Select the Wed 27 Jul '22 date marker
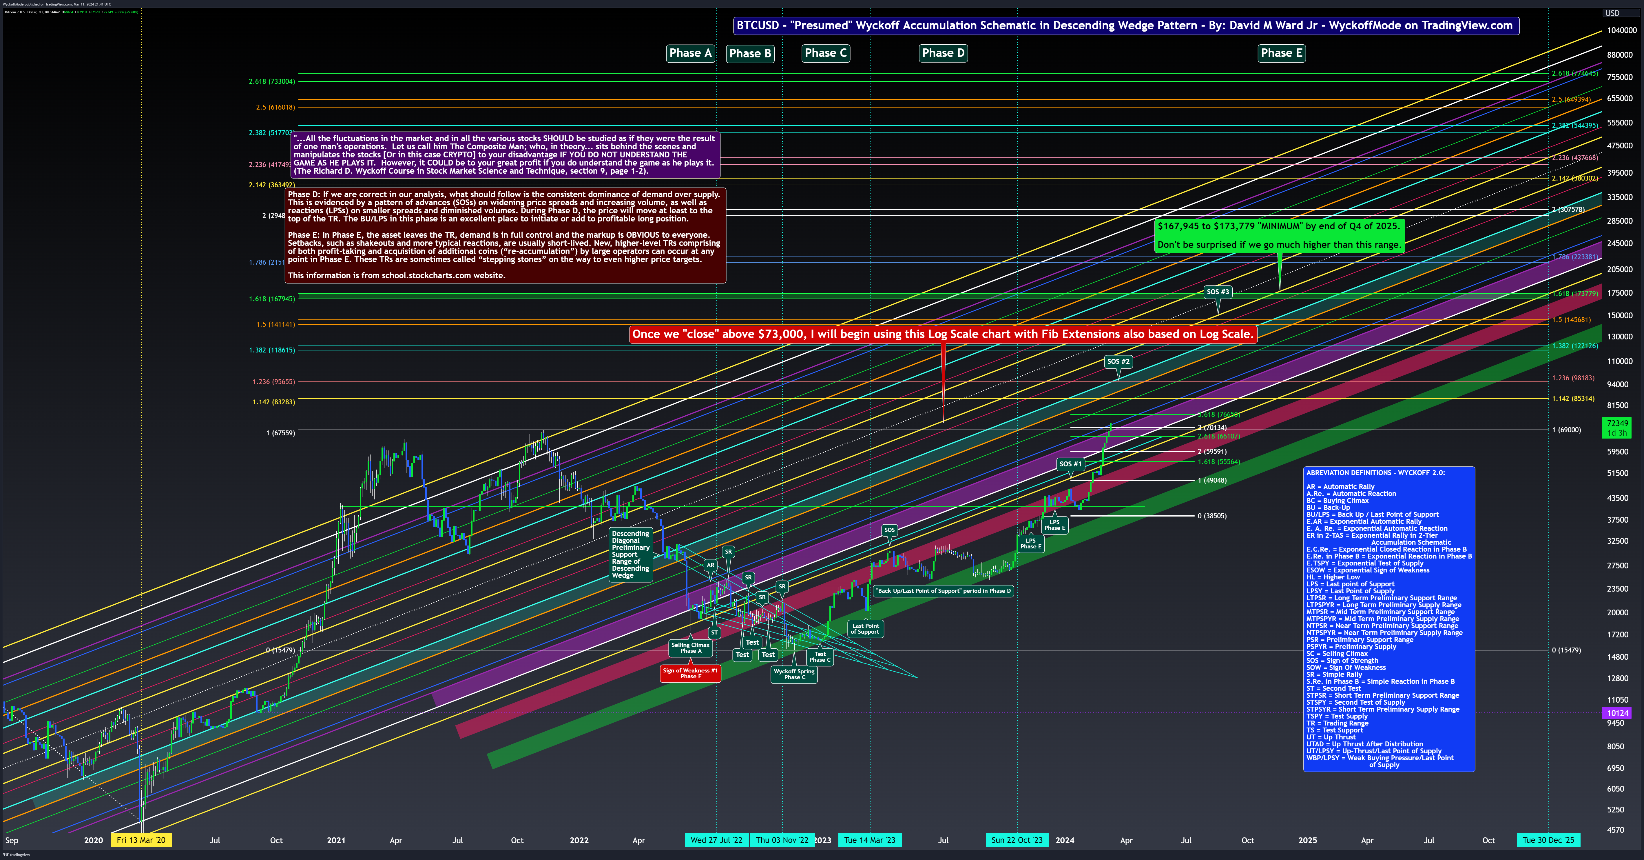The image size is (1644, 860). point(716,840)
